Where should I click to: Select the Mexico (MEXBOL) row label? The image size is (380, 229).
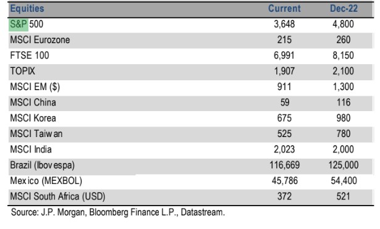click(46, 181)
